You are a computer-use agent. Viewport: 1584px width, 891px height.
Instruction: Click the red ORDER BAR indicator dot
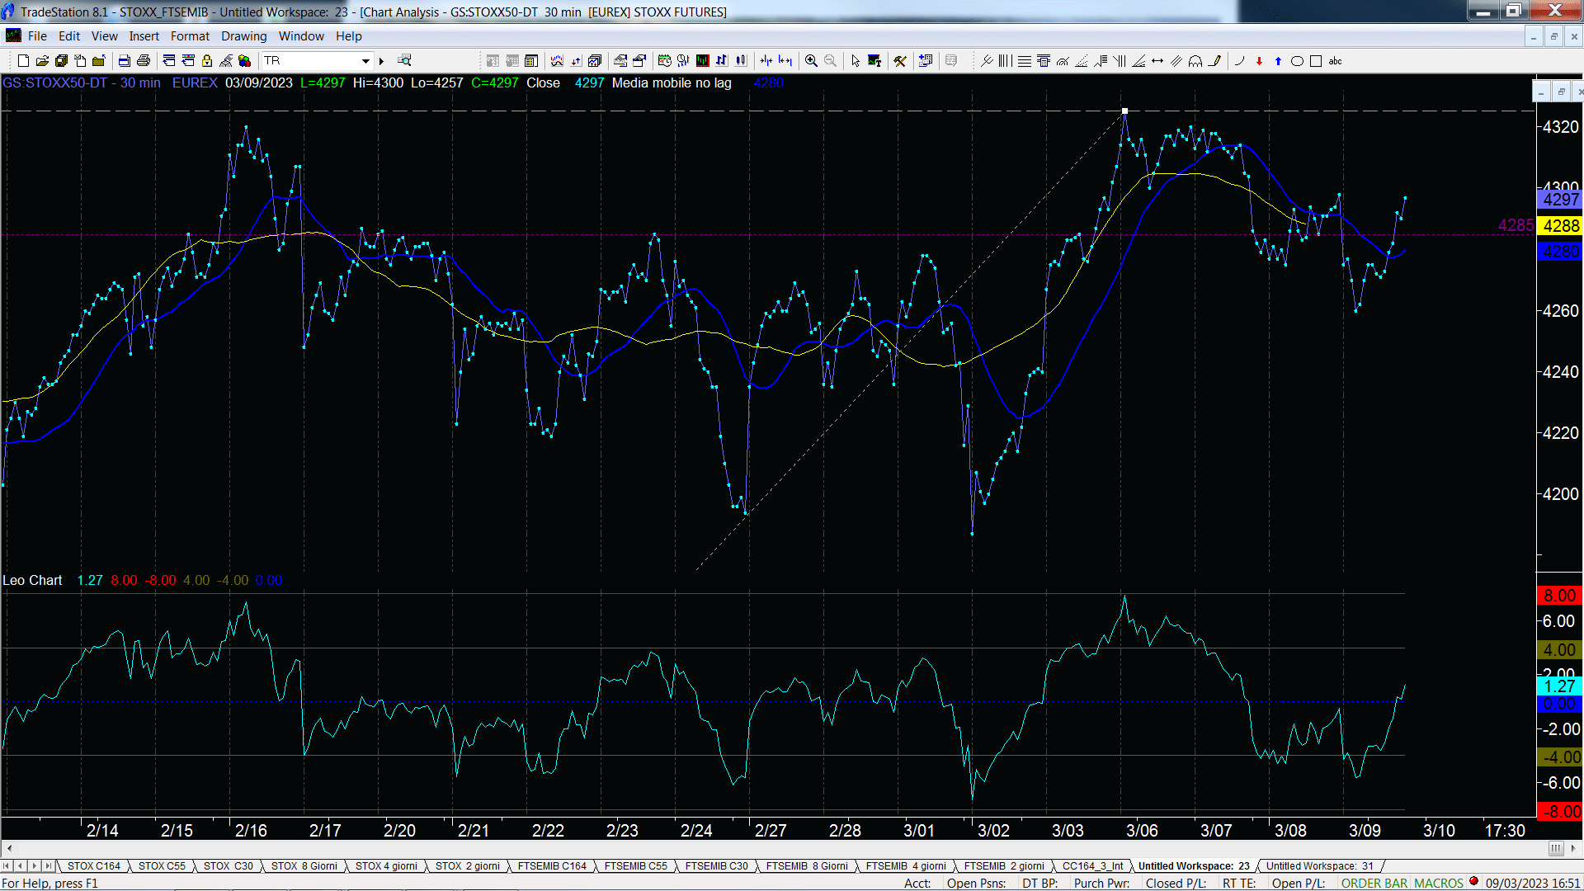click(x=1473, y=882)
